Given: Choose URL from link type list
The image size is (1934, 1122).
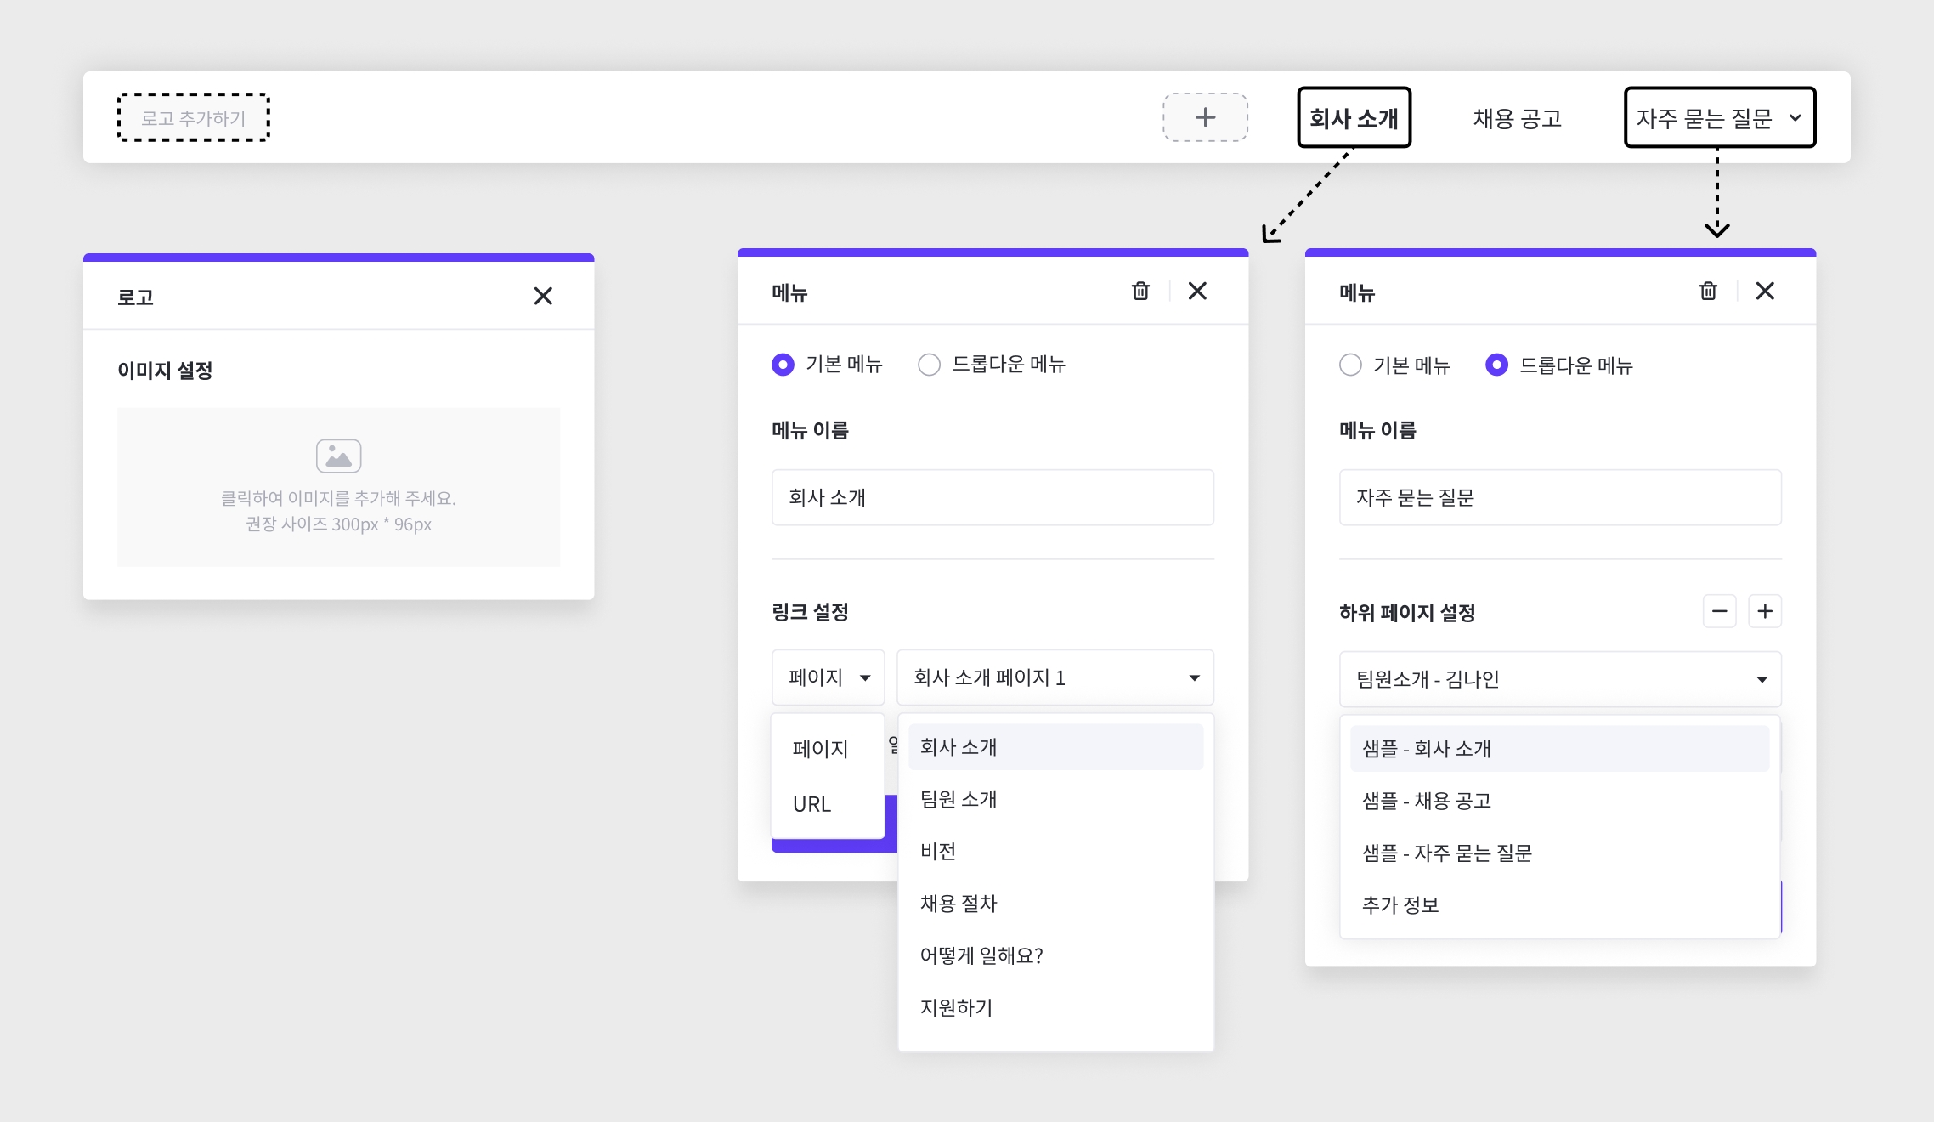Looking at the screenshot, I should coord(811,804).
